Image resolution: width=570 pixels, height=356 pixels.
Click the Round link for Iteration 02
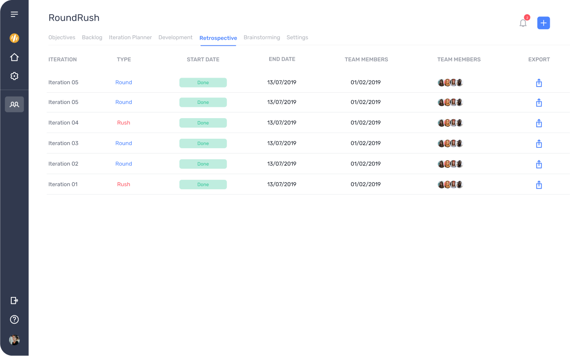(123, 164)
